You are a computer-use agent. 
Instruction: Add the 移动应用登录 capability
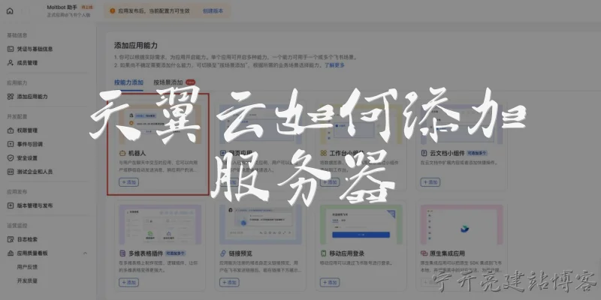[x=330, y=283]
